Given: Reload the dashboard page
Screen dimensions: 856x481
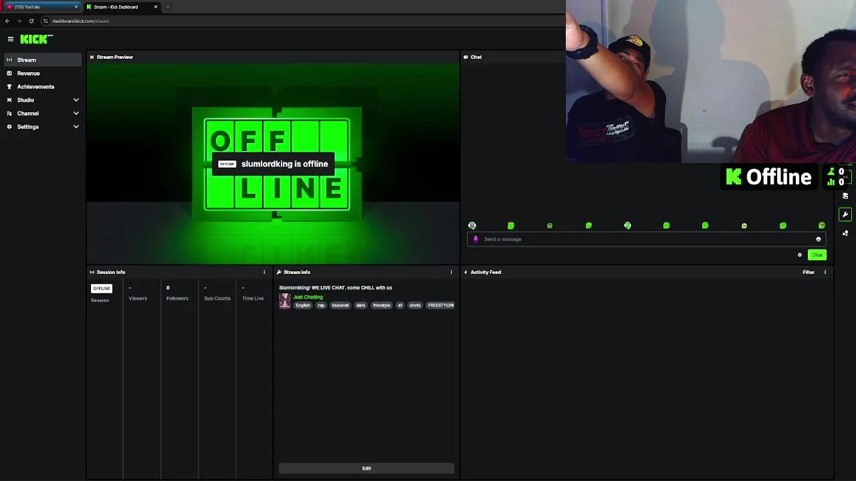Looking at the screenshot, I should (31, 21).
